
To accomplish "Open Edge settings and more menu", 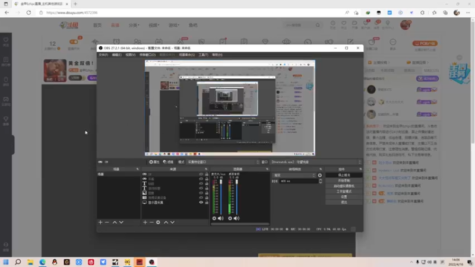I will 468,12.
